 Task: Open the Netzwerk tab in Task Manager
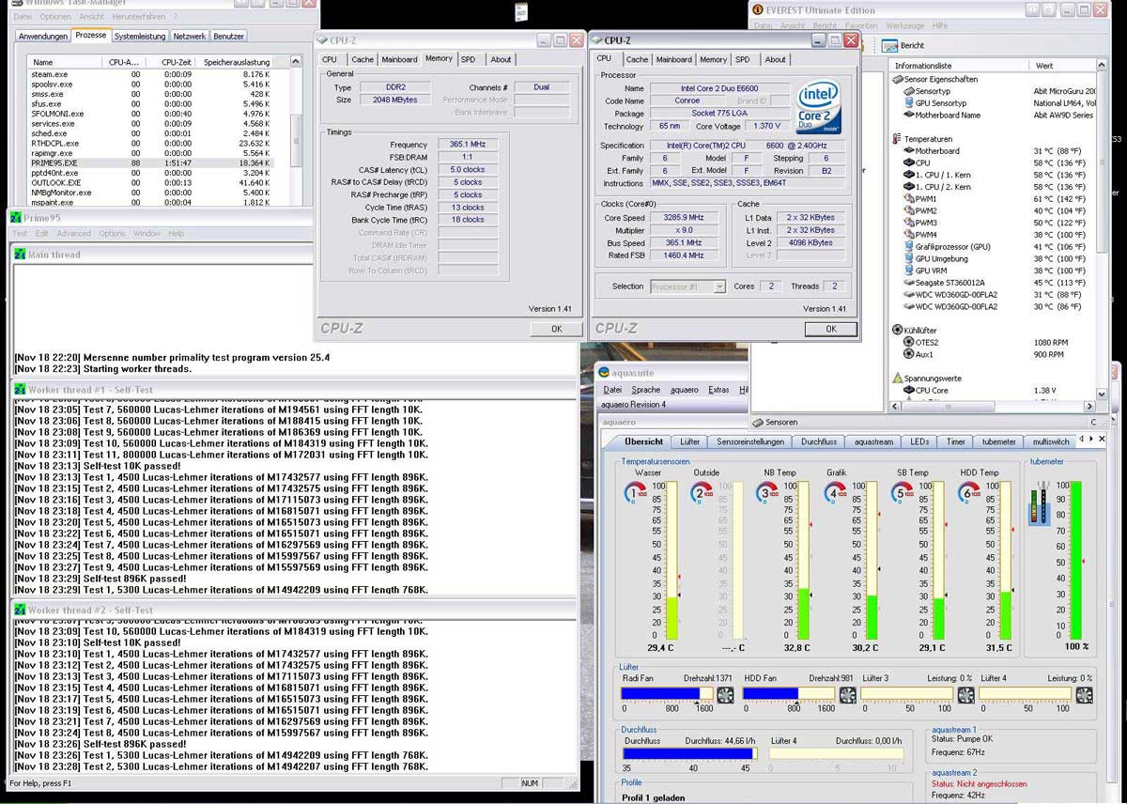189,37
